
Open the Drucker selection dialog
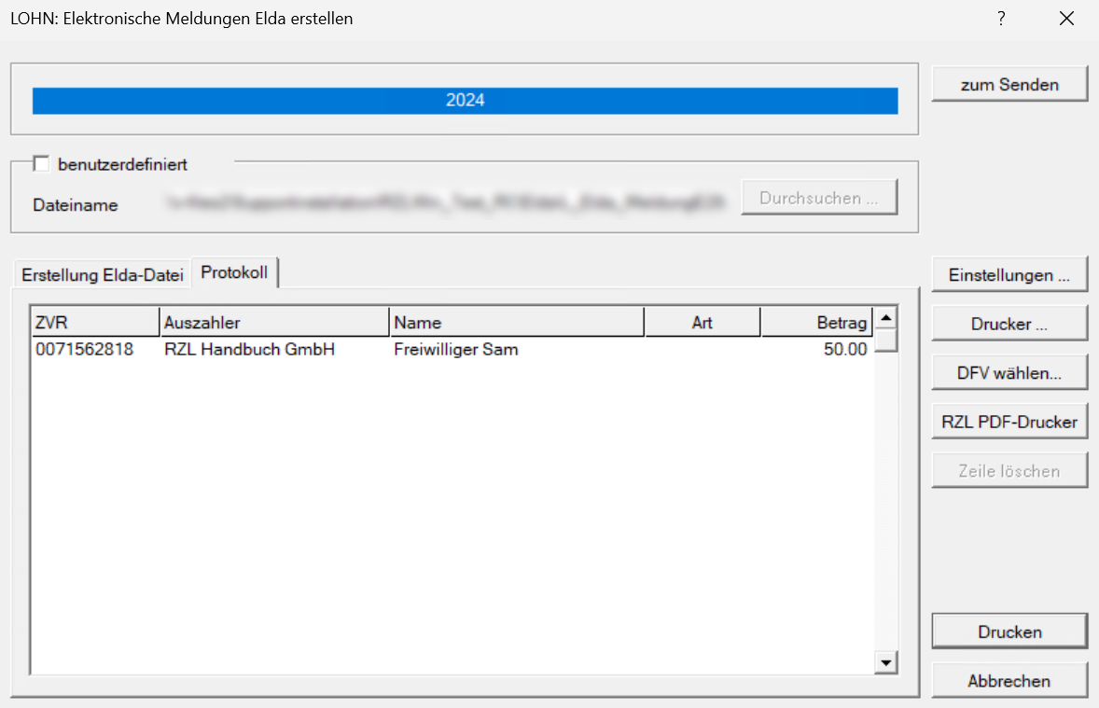[x=1009, y=325]
